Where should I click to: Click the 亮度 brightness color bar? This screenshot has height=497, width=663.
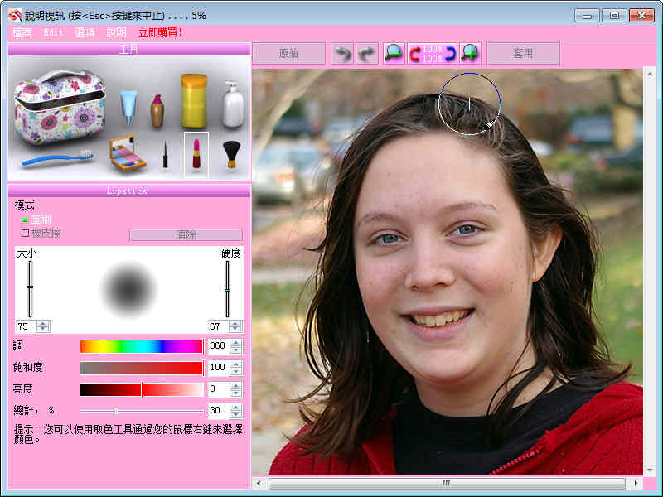142,389
